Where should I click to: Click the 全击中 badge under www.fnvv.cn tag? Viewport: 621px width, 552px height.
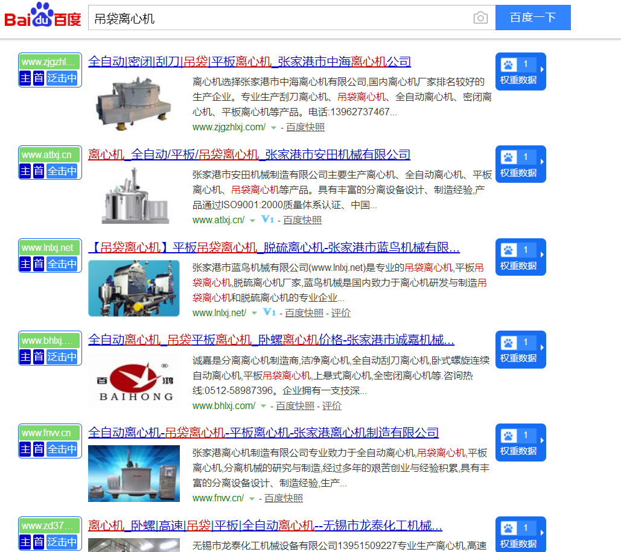click(62, 449)
